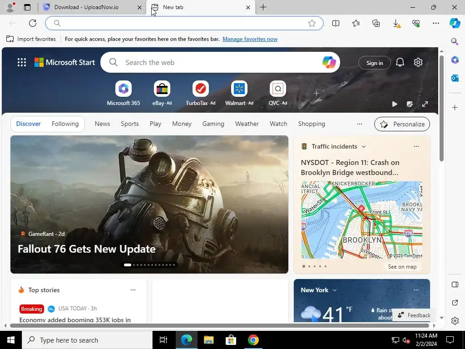Click the Personalize feed button

point(402,124)
